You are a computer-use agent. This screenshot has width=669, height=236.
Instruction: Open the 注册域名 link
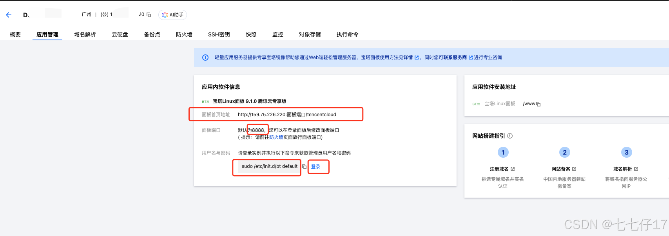502,169
